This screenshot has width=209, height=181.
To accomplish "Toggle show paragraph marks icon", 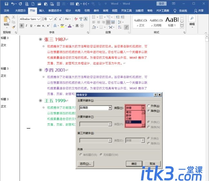I will [x=126, y=27].
